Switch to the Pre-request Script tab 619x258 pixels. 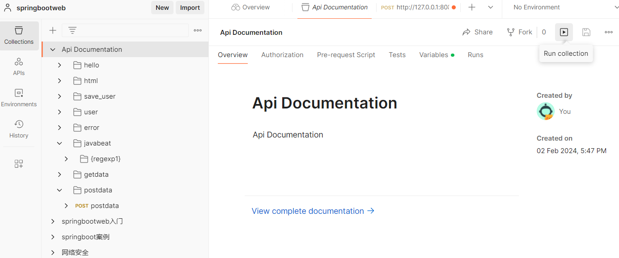pos(346,55)
